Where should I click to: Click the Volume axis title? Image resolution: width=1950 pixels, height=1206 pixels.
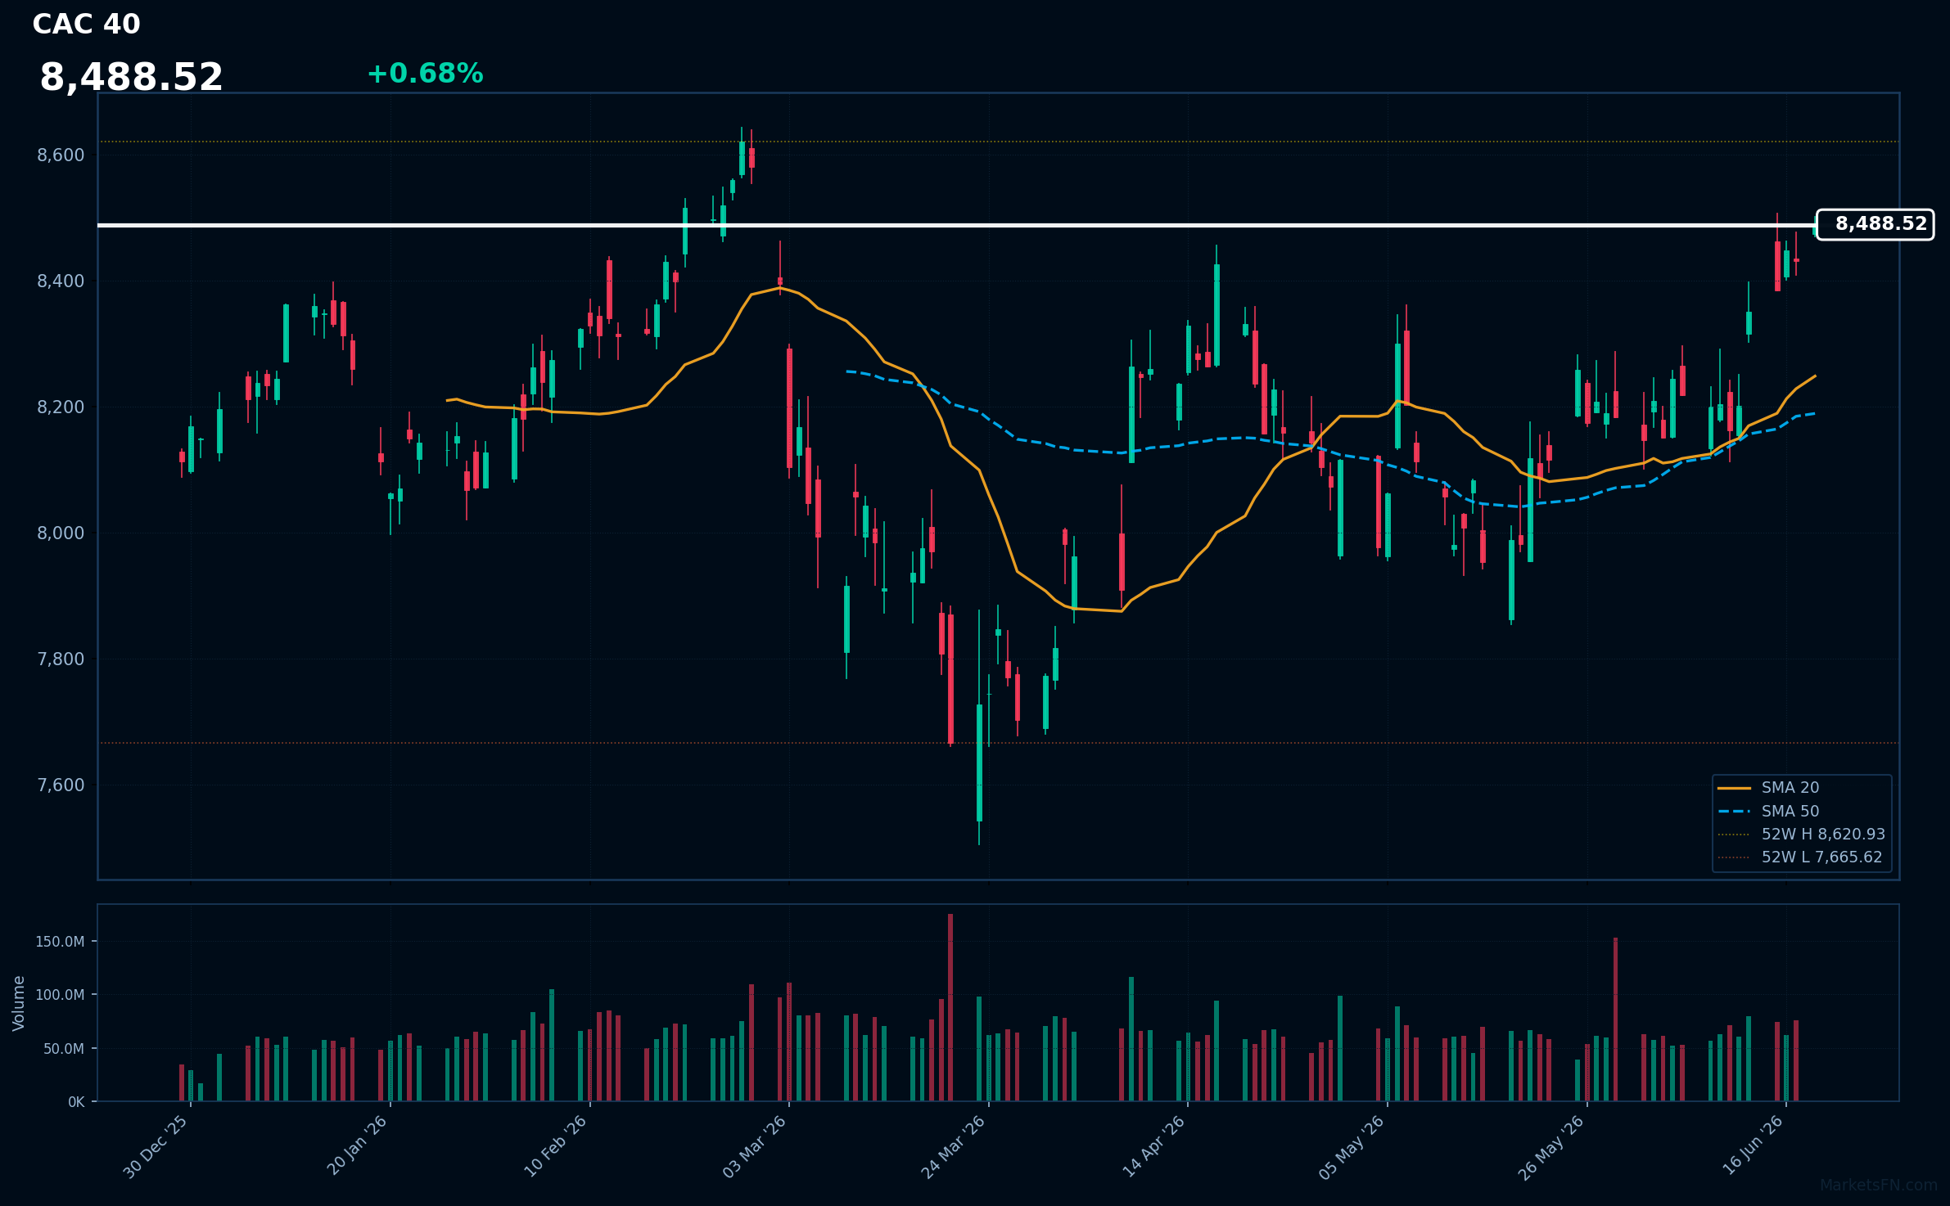click(19, 1003)
